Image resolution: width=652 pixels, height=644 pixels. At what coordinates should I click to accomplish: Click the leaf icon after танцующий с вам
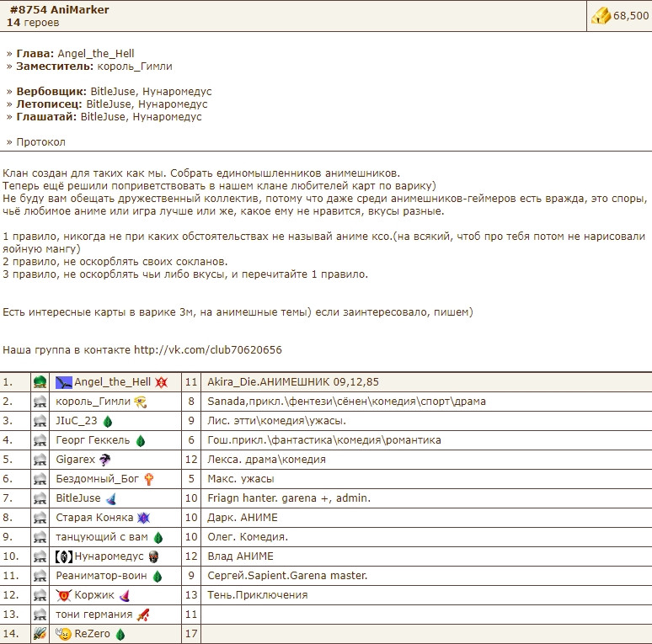[x=158, y=538]
